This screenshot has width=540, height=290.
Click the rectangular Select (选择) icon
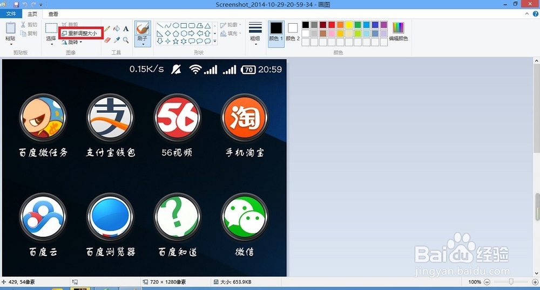51,29
